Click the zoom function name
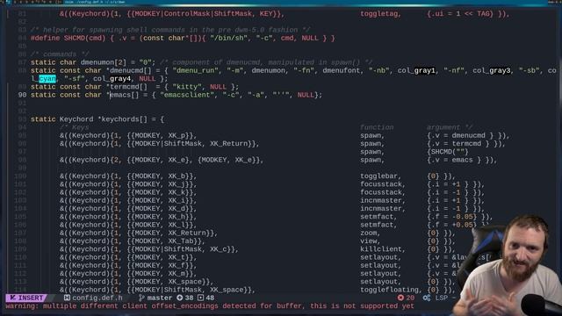Image resolution: width=562 pixels, height=316 pixels. tap(369, 233)
